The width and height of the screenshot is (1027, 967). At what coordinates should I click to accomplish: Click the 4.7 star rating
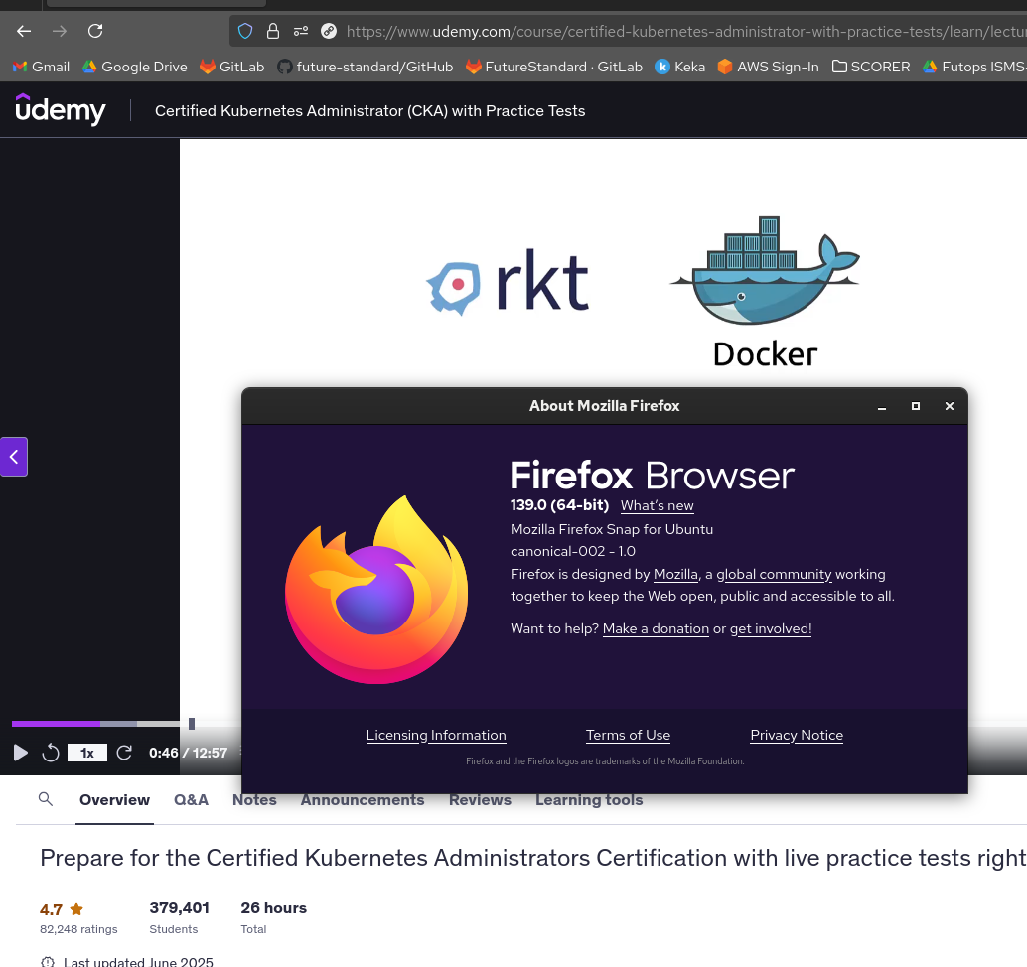click(x=62, y=909)
